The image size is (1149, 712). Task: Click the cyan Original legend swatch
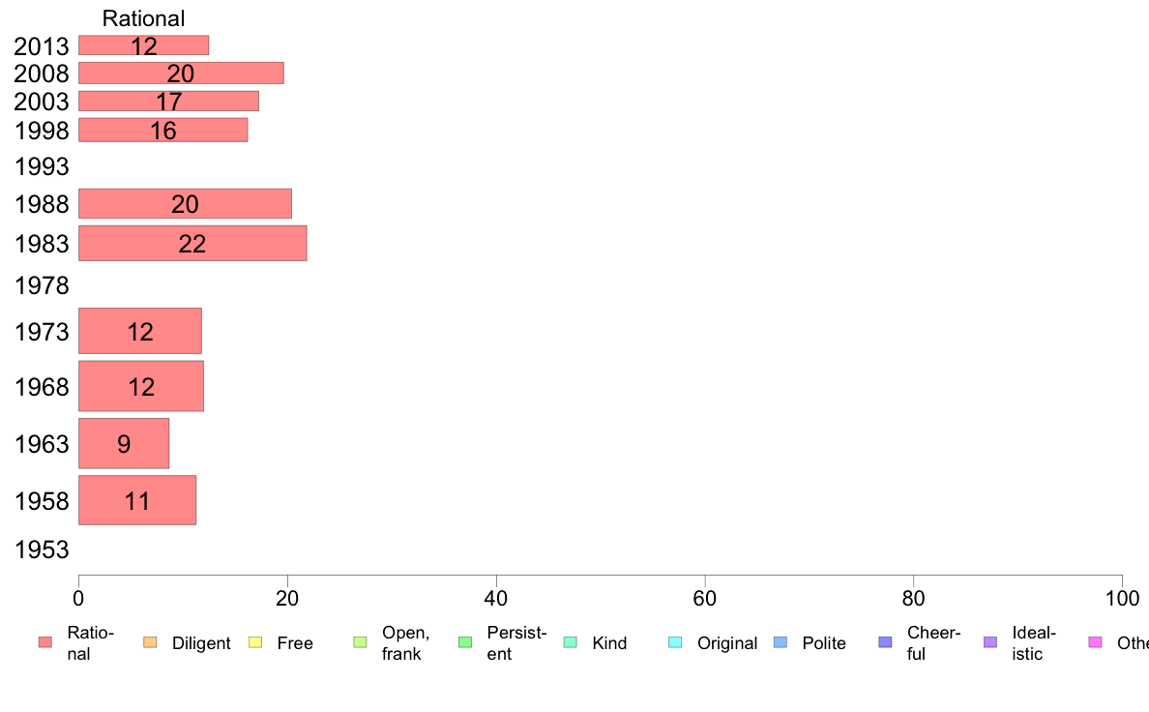675,642
